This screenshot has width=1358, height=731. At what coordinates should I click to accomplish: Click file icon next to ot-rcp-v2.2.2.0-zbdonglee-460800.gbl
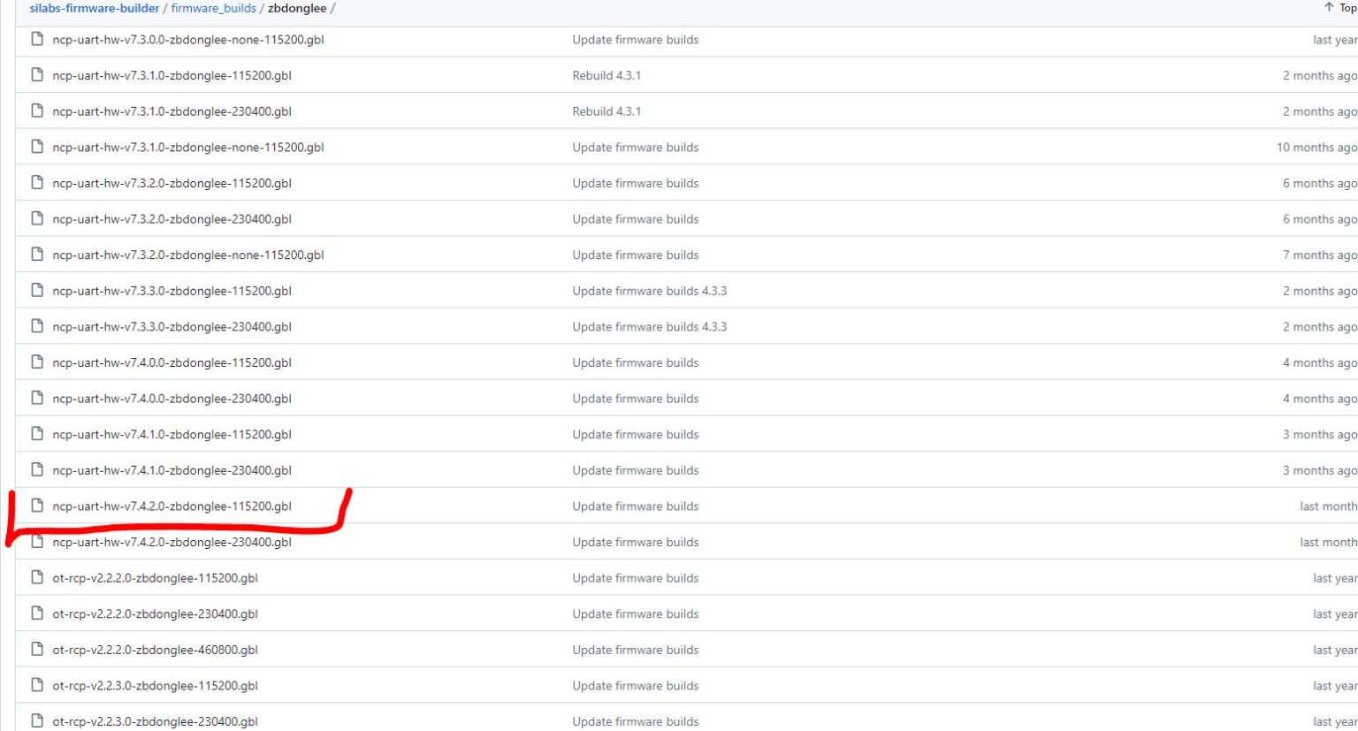(x=37, y=649)
